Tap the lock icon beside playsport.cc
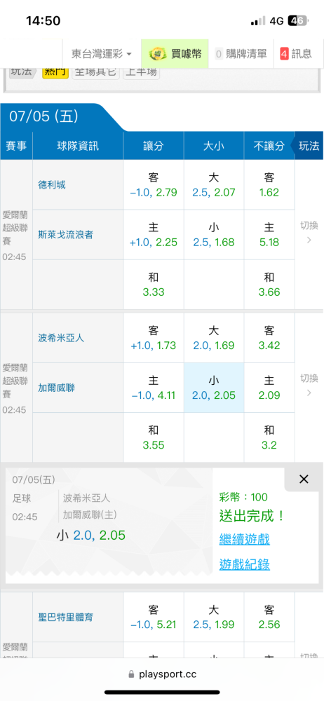Image resolution: width=324 pixels, height=701 pixels. [131, 674]
